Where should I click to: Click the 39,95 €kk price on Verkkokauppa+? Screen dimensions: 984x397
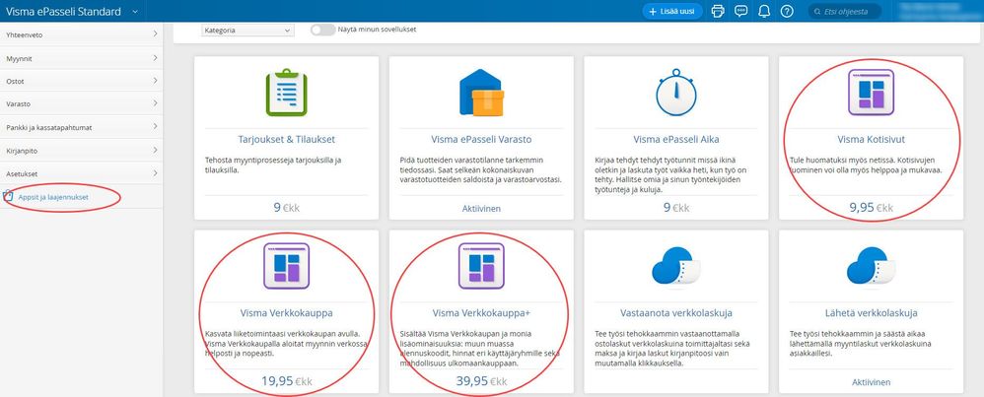[481, 381]
